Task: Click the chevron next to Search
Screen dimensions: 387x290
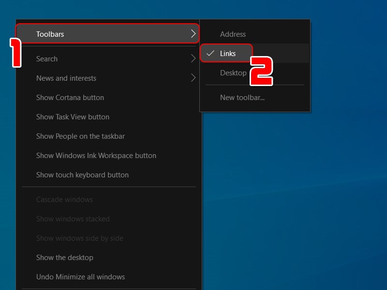Action: click(193, 59)
